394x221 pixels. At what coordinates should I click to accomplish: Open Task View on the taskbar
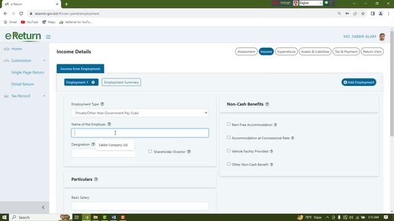pos(76,217)
